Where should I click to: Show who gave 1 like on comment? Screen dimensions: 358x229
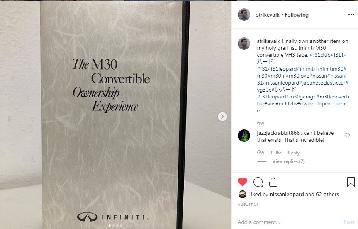click(276, 153)
